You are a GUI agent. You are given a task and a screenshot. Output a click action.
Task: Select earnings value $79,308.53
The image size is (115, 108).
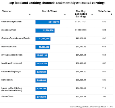81,38
